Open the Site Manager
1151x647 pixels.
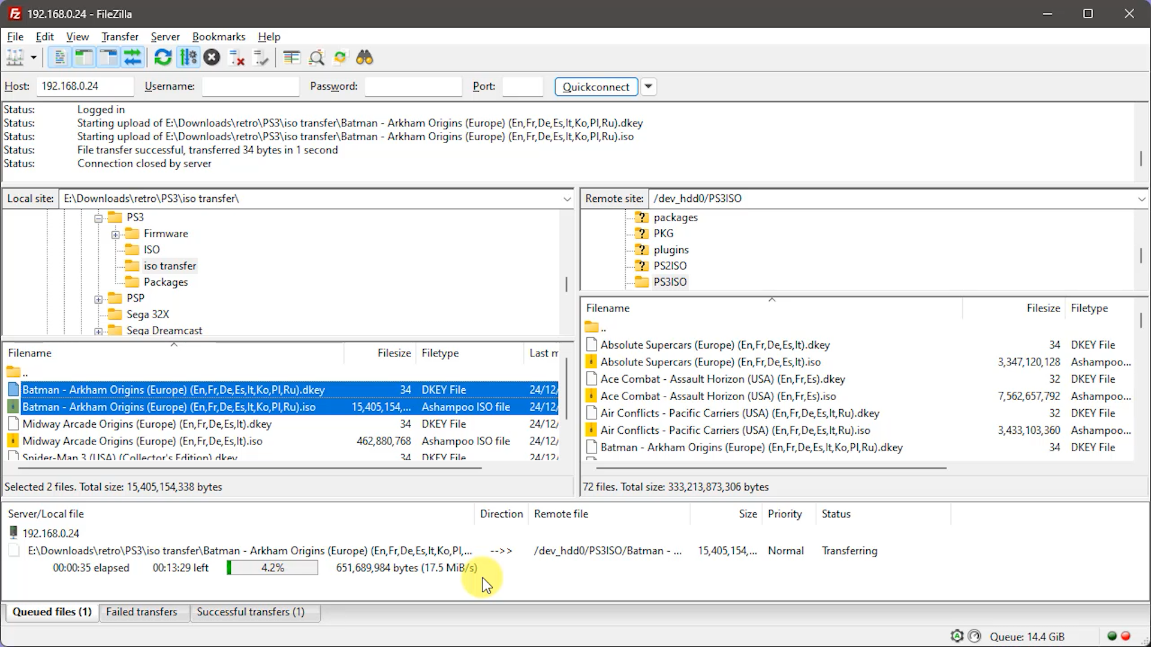(x=16, y=57)
